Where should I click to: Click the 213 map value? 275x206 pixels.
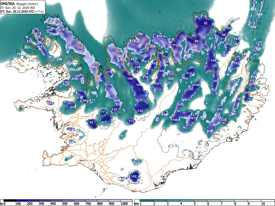[x=38, y=34]
